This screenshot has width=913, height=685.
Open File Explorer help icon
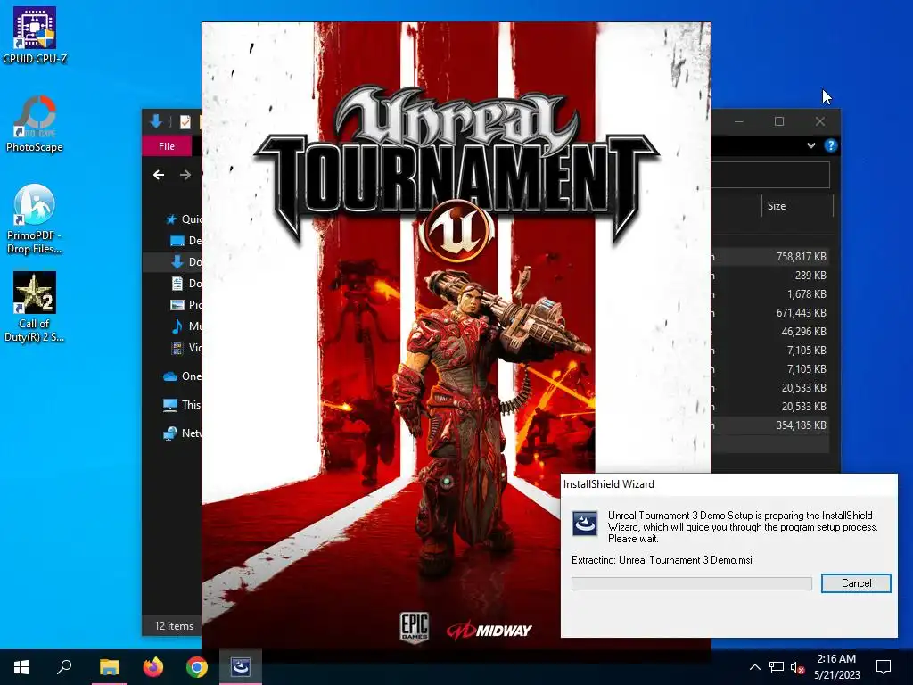(831, 145)
